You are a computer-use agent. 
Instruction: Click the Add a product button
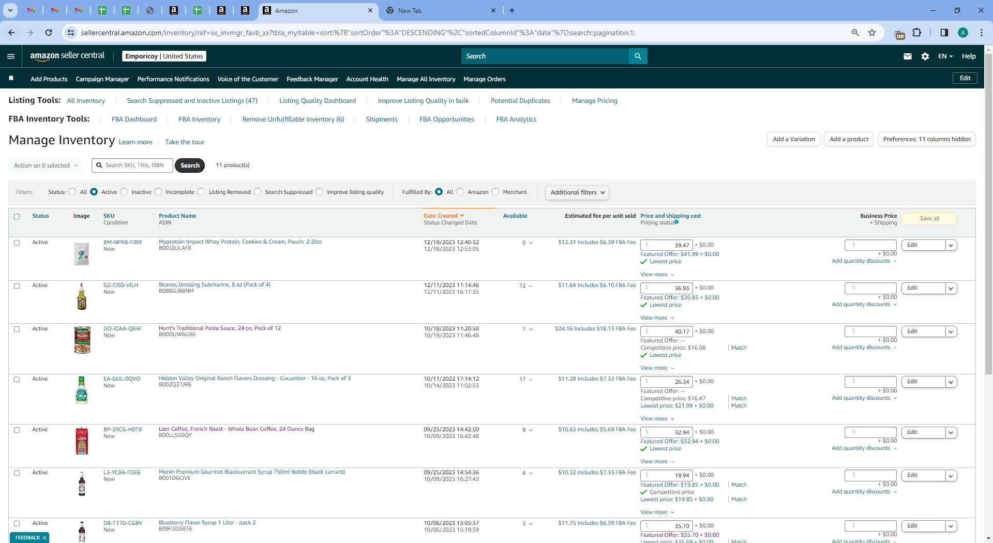click(x=849, y=139)
